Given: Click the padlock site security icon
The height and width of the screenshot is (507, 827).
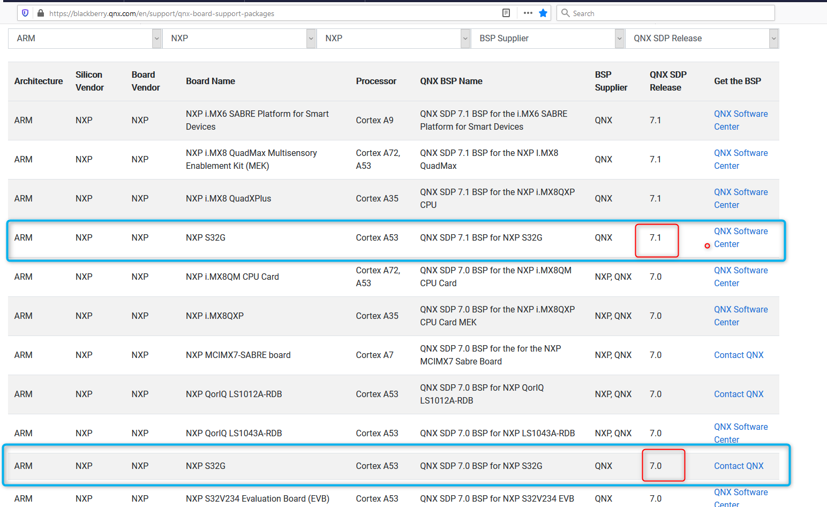Looking at the screenshot, I should (41, 12).
